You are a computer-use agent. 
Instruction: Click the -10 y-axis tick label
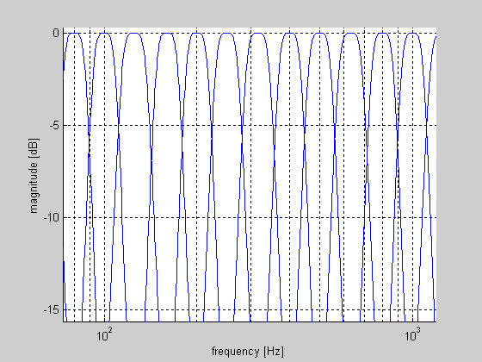51,217
